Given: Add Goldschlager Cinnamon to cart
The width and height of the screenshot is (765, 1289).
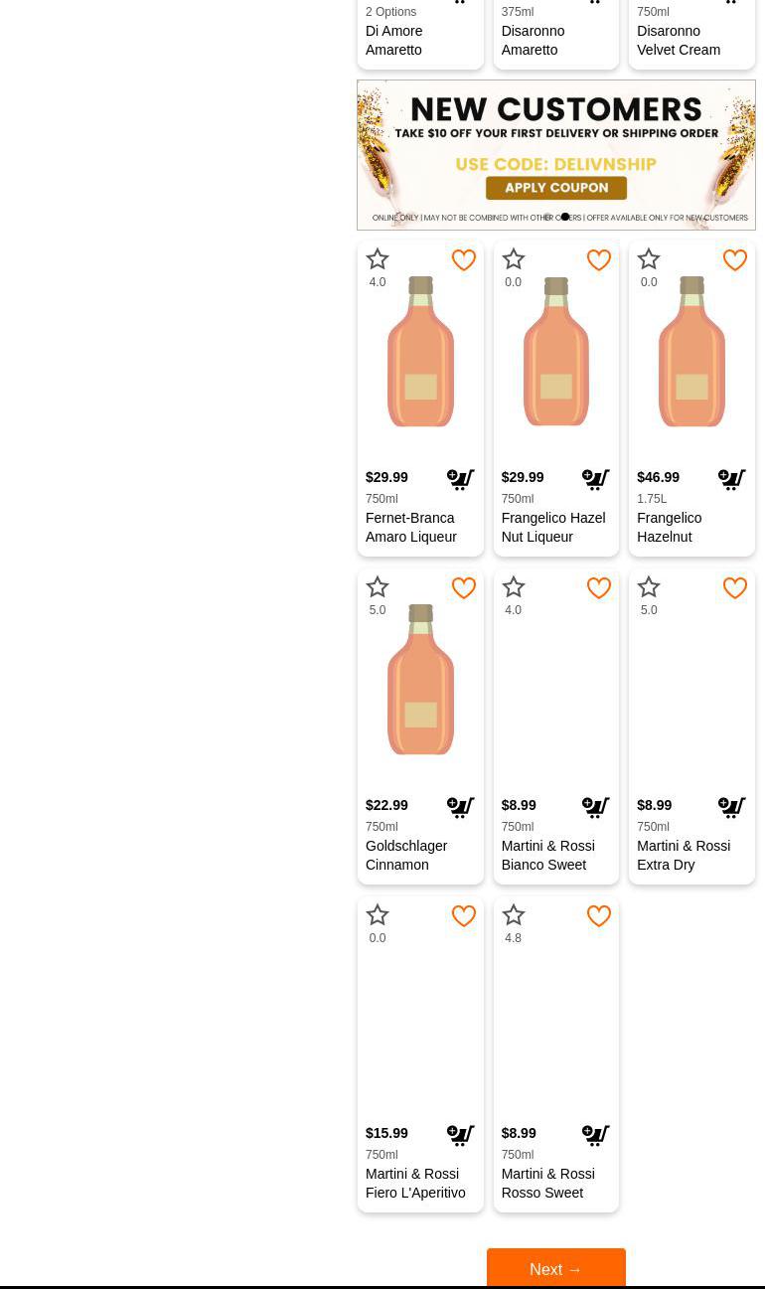Looking at the screenshot, I should coord(460,808).
